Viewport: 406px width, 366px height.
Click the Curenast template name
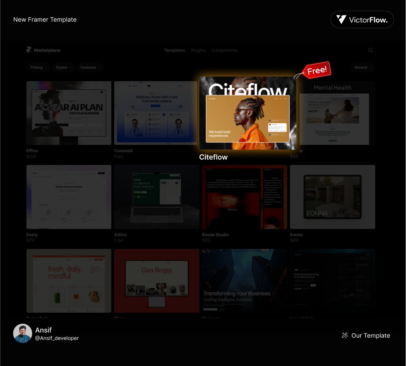pos(123,151)
